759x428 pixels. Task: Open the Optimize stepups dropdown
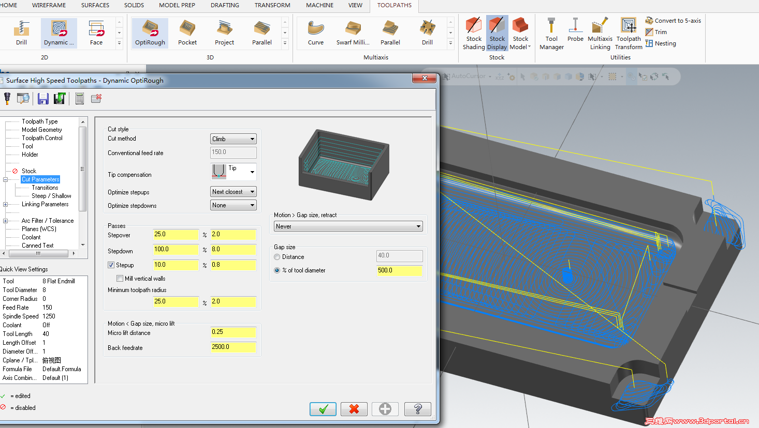pos(233,192)
